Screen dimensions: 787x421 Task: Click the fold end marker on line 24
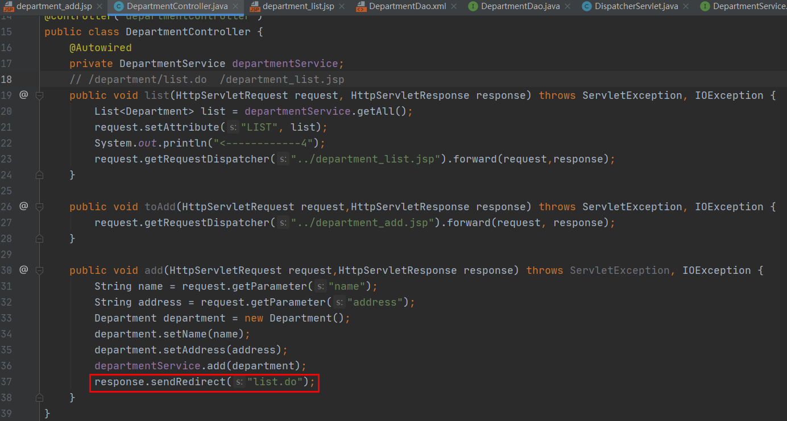coord(39,175)
